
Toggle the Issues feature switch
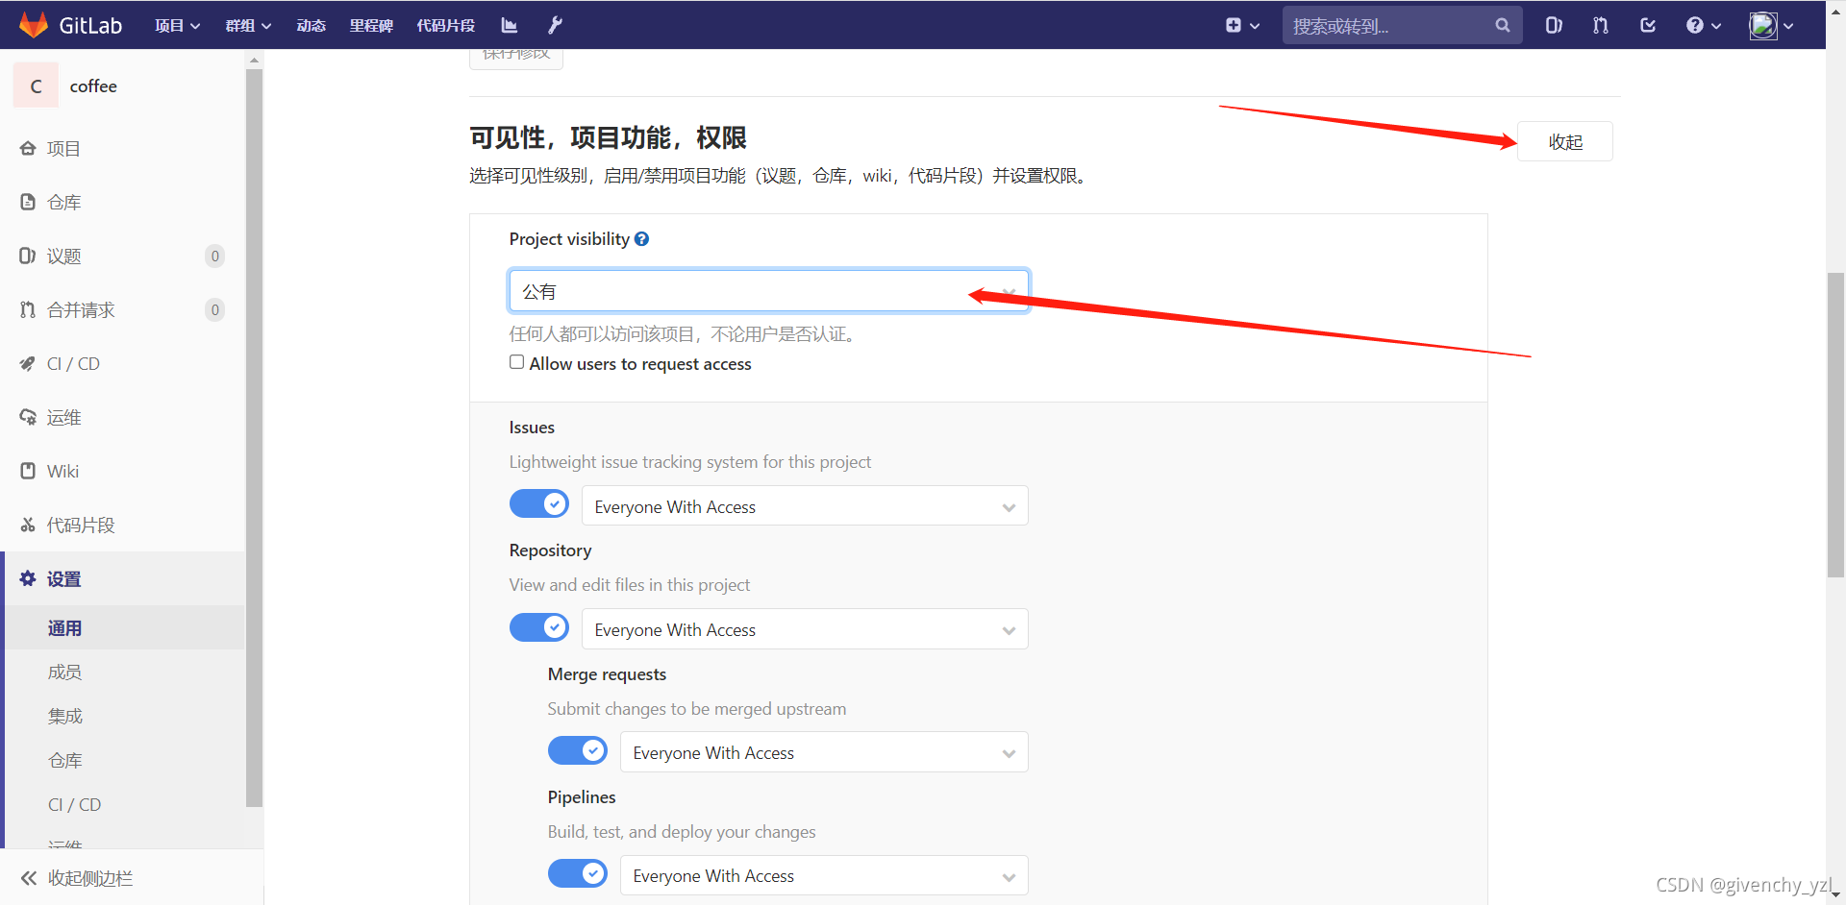[539, 503]
